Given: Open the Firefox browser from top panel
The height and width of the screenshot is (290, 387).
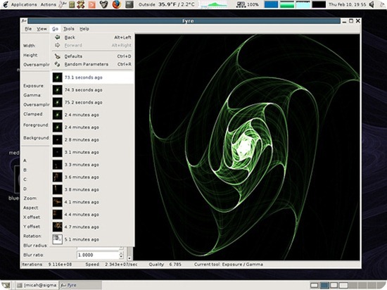Looking at the screenshot, I should pos(117,4).
